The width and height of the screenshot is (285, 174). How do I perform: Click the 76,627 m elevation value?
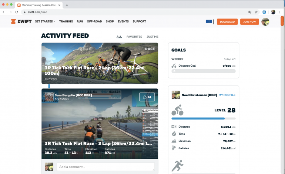229,141
